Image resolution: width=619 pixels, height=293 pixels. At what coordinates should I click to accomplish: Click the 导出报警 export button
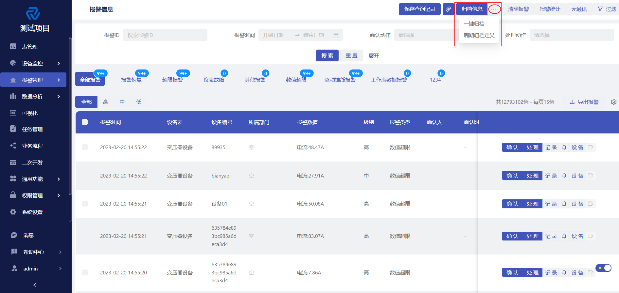[x=584, y=102]
